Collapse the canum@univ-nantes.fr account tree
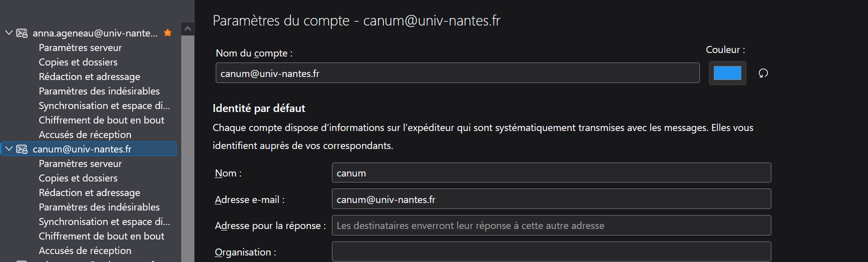The height and width of the screenshot is (262, 868). tap(9, 149)
